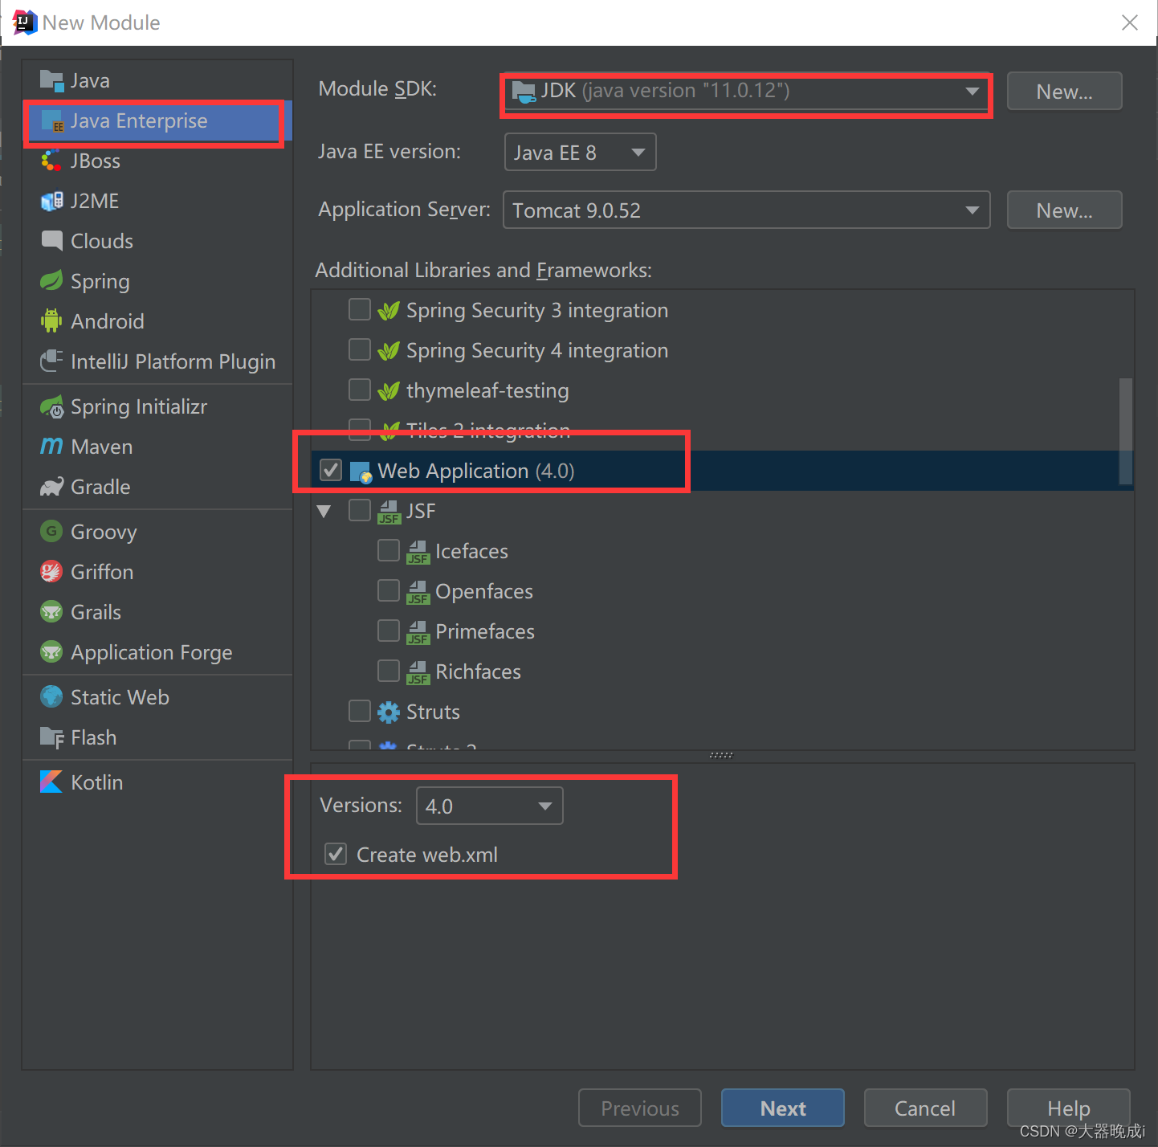This screenshot has width=1158, height=1147.
Task: Click the Android robot icon
Action: point(52,321)
